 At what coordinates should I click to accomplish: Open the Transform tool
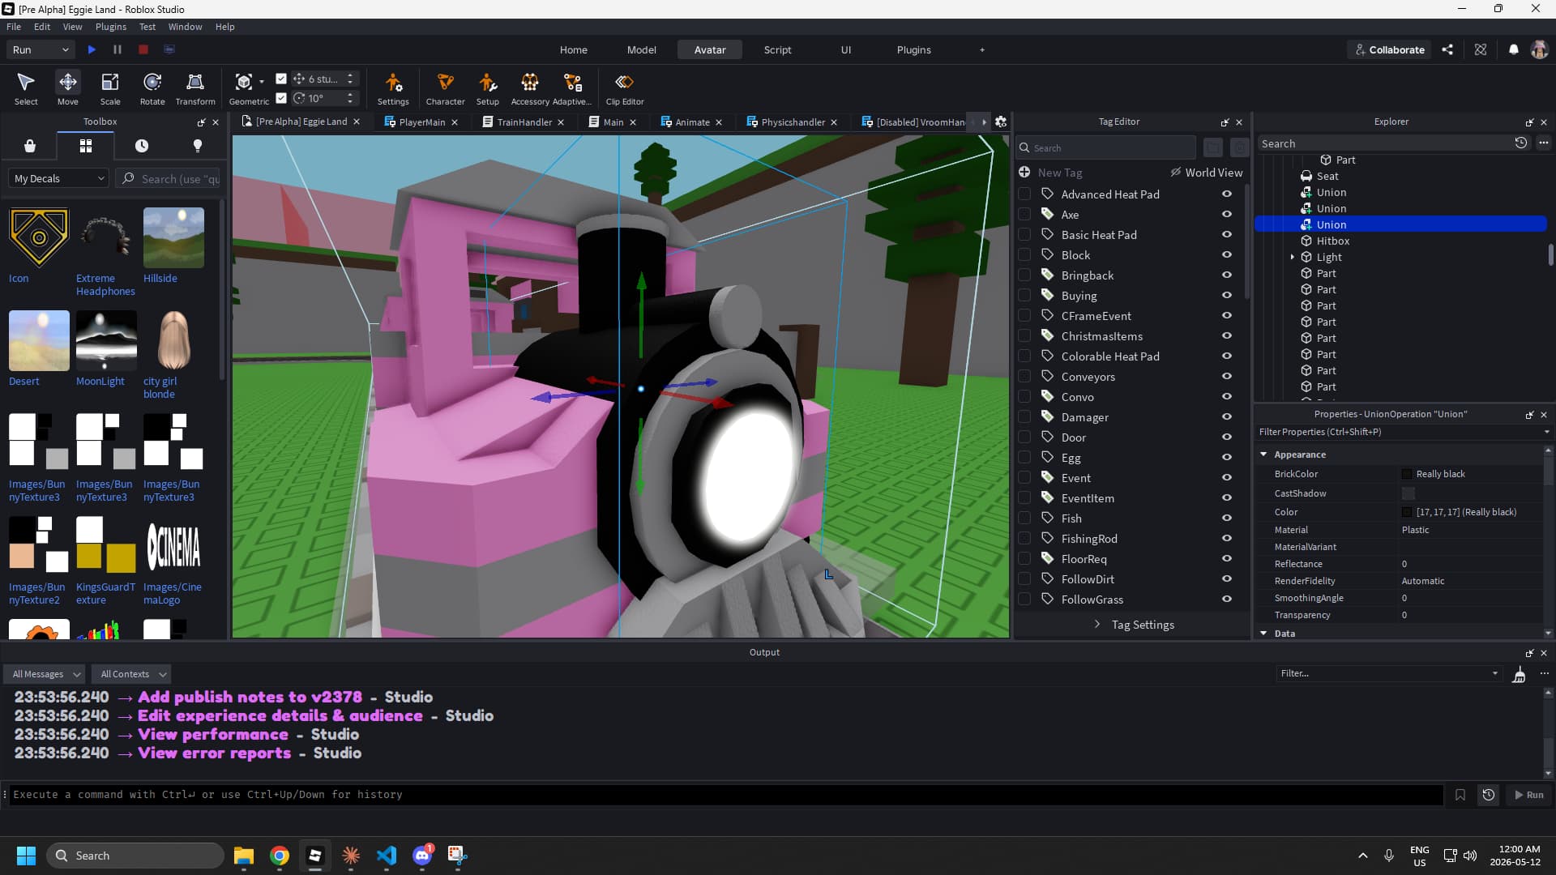(x=195, y=88)
